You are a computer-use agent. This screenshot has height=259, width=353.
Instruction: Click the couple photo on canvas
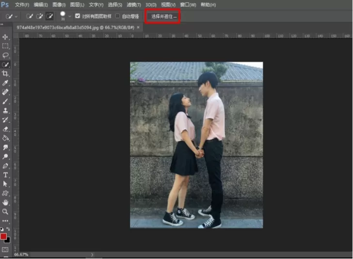[196, 145]
